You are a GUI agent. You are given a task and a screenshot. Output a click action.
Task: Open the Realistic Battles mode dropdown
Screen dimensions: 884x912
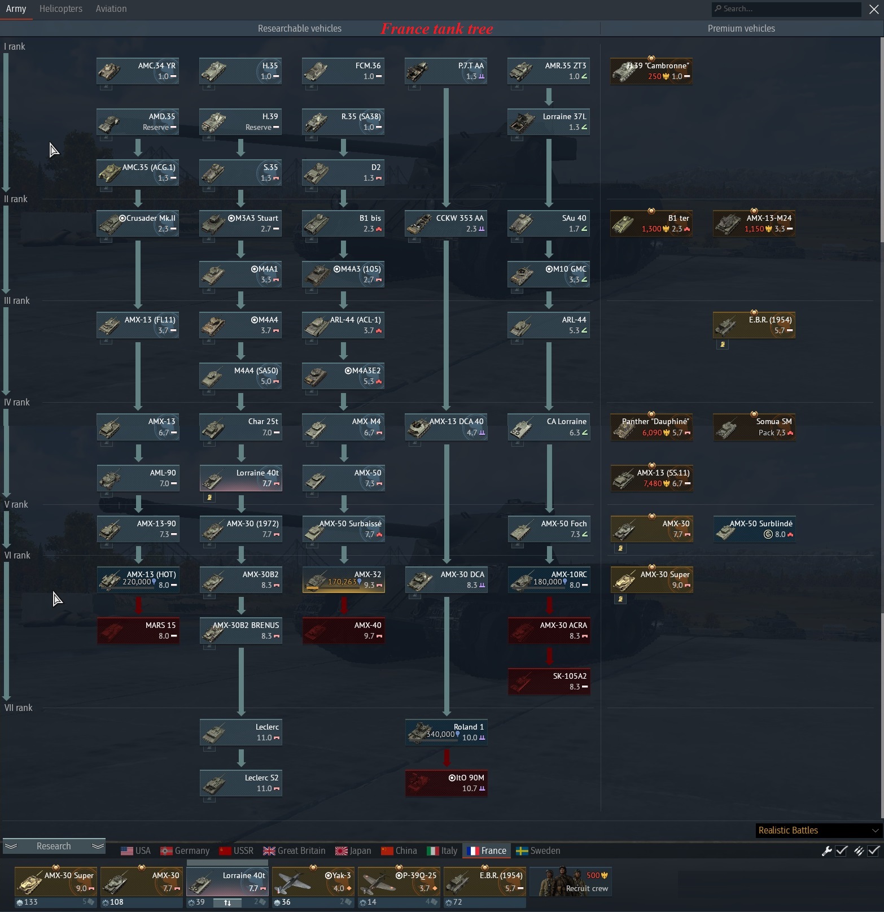(x=819, y=830)
